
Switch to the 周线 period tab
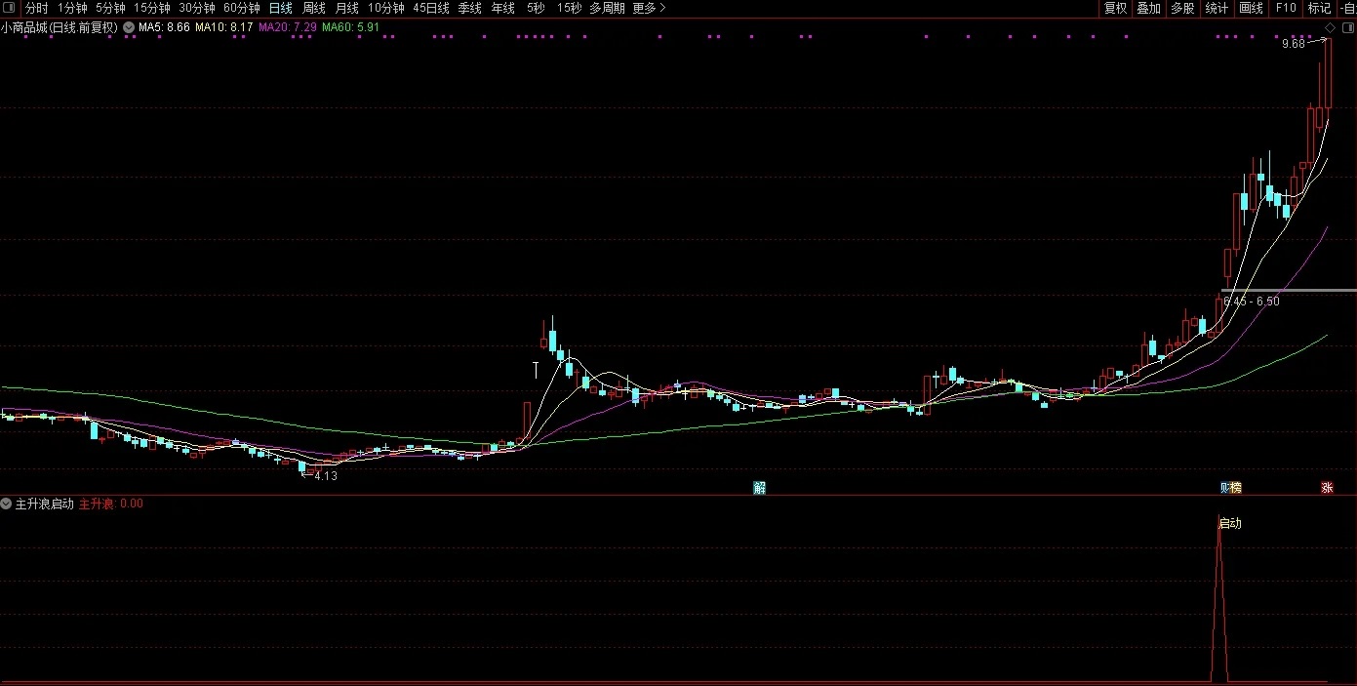314,8
